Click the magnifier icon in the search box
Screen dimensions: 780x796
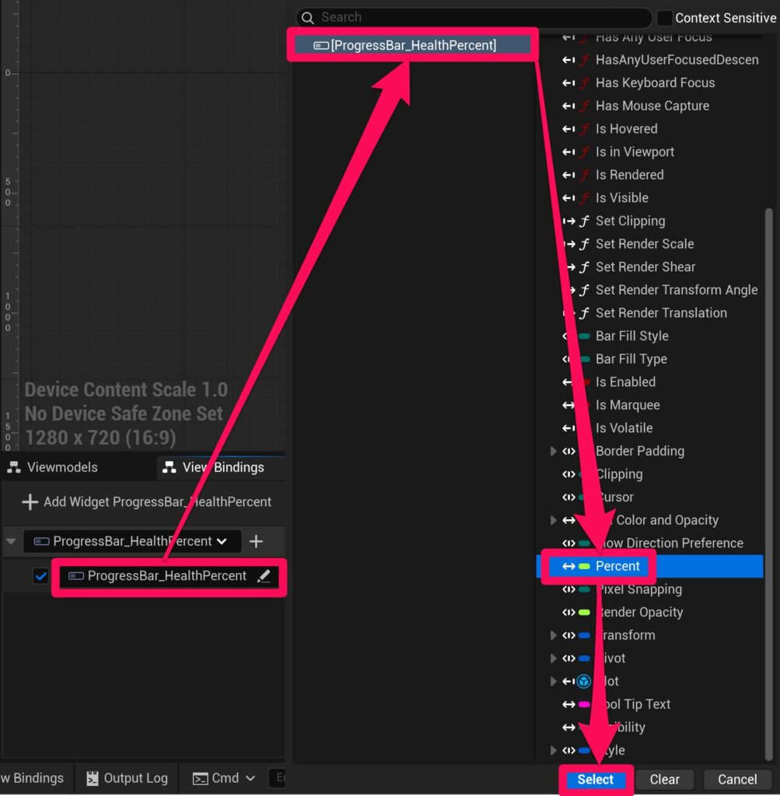tap(308, 17)
